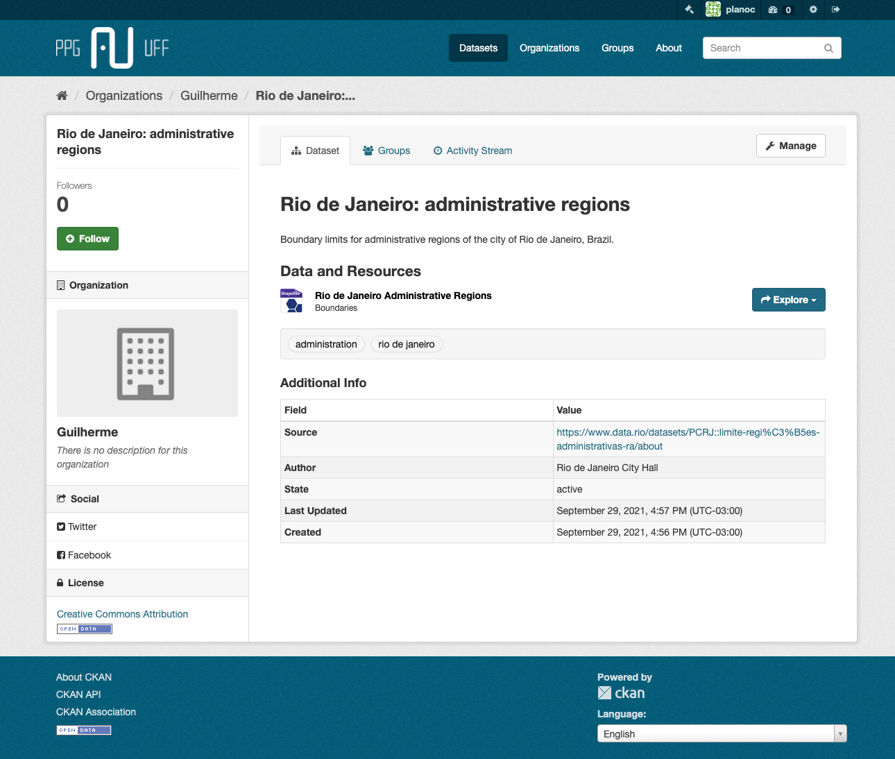Click the Manage button
The width and height of the screenshot is (895, 759).
coord(790,146)
